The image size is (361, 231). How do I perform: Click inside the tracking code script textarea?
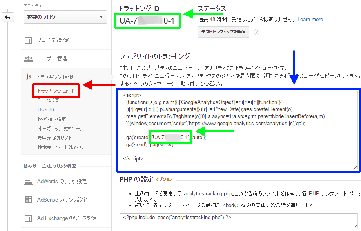pyautogui.click(x=239, y=130)
